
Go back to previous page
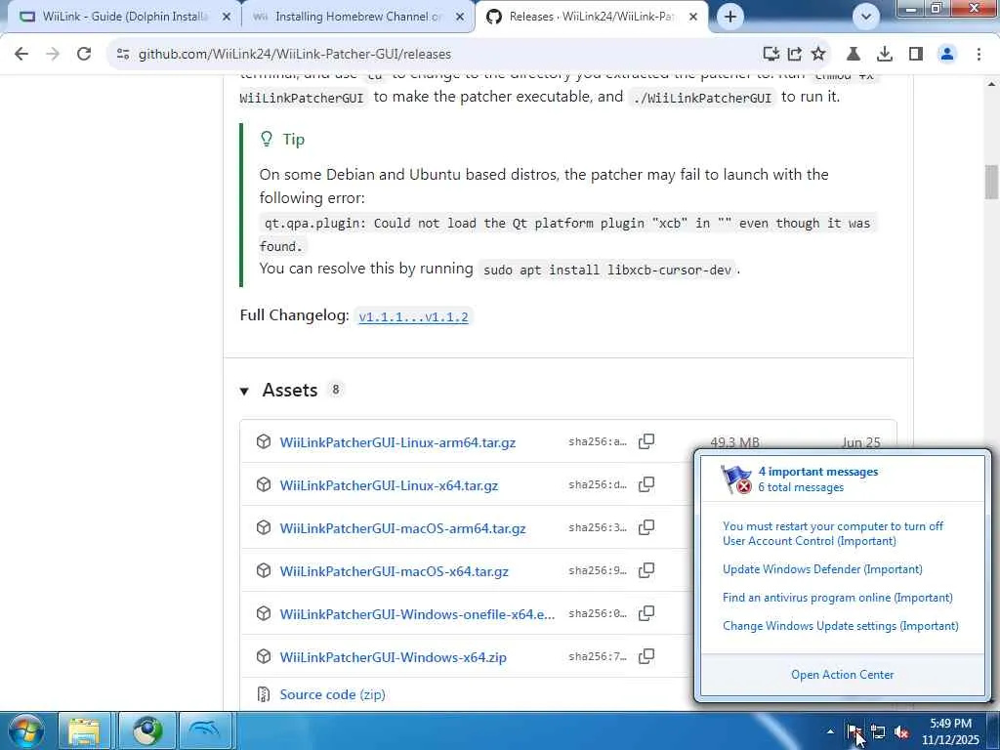(x=21, y=55)
